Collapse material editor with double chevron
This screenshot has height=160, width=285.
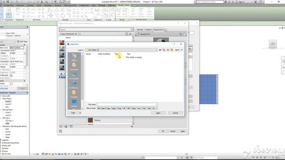pos(132,126)
